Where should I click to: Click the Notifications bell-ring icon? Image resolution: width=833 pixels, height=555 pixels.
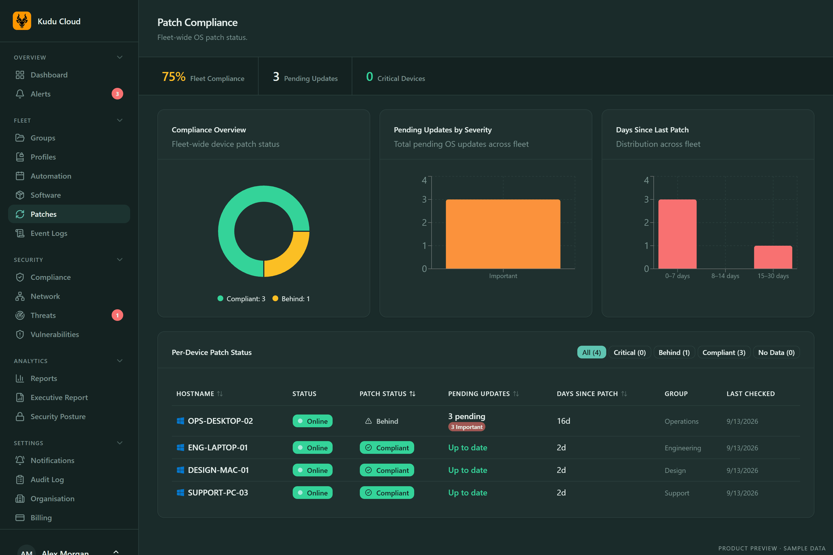(20, 460)
